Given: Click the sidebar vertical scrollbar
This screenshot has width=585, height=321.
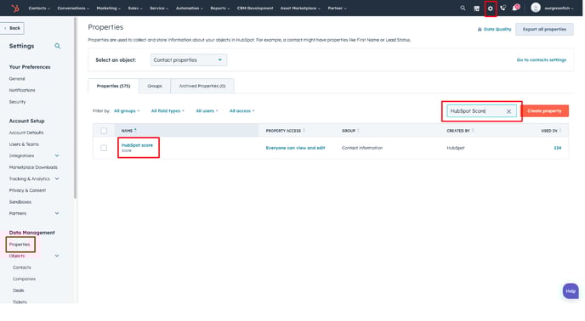Looking at the screenshot, I should (75, 108).
